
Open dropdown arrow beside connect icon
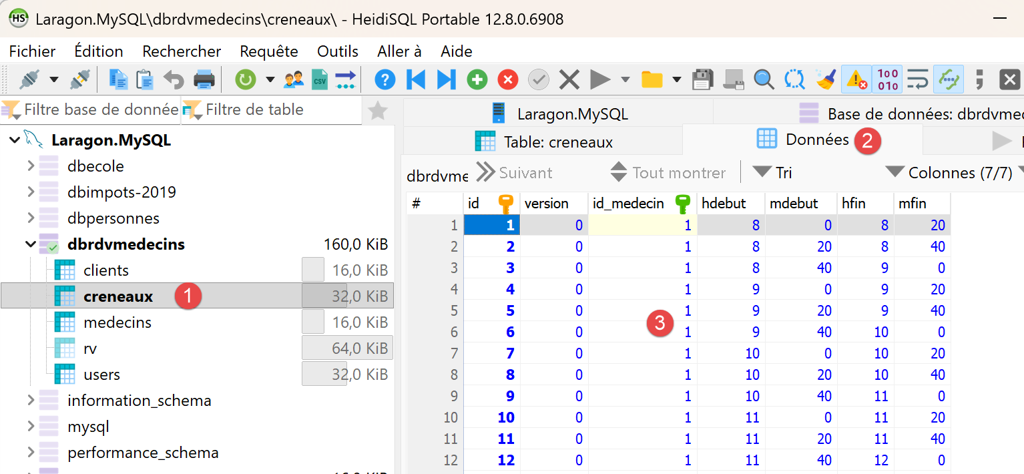coord(54,80)
